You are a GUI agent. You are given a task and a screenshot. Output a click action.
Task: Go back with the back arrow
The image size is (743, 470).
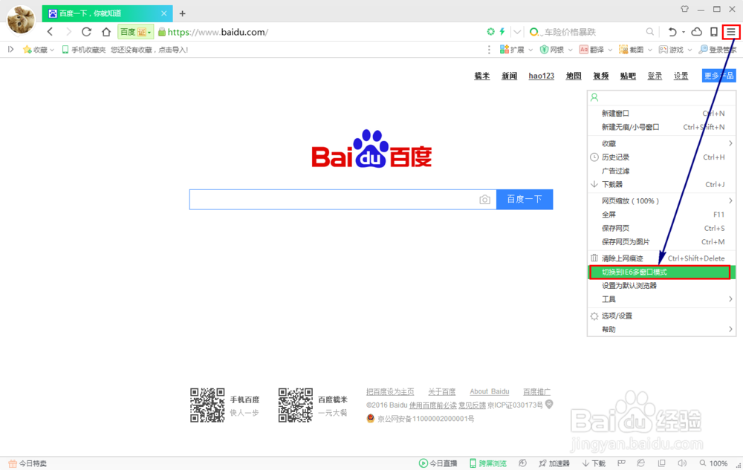point(51,32)
